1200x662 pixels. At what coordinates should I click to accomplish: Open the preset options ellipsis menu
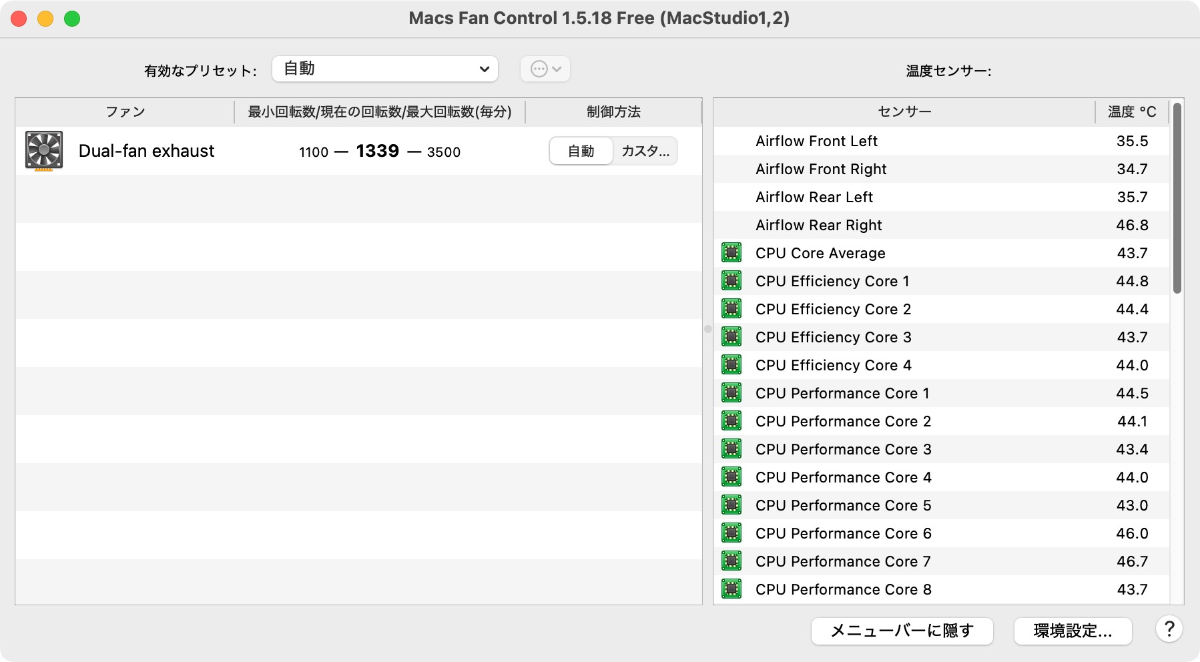[x=545, y=68]
